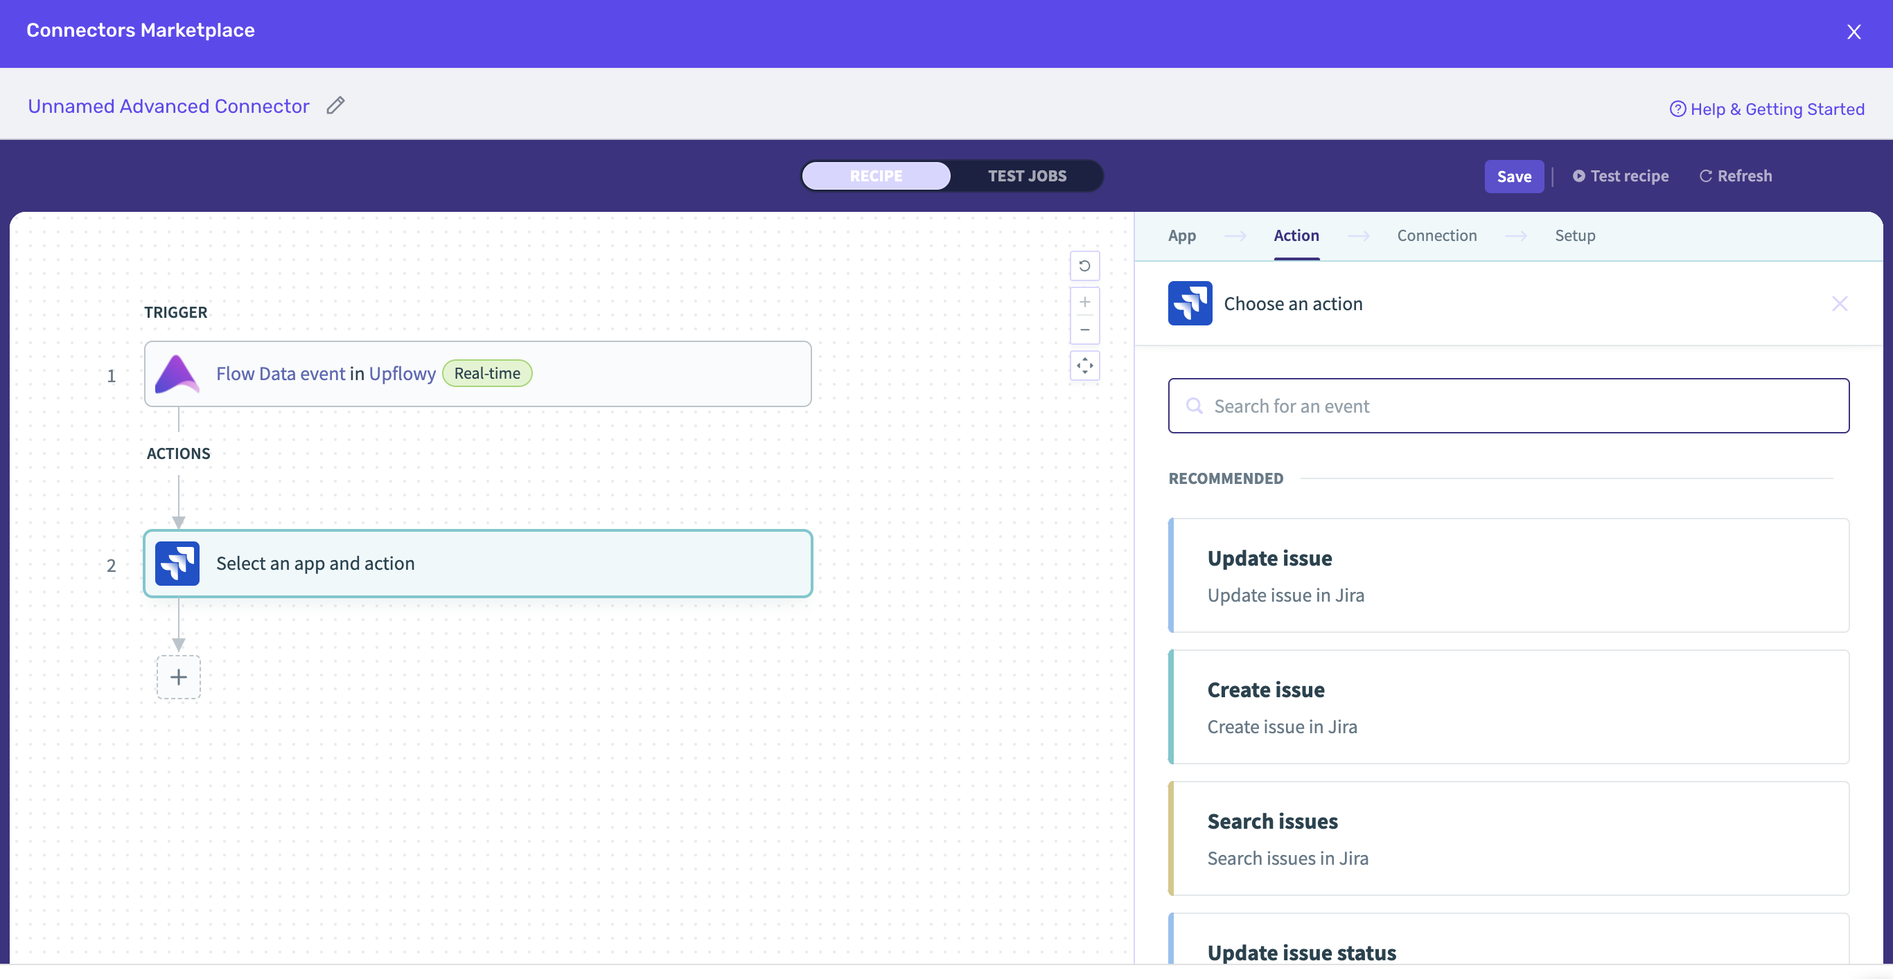Click the TRIGGER label

tap(175, 312)
